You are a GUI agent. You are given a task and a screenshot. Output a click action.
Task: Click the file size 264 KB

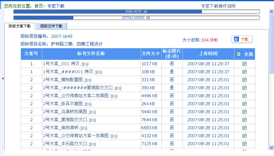click(x=148, y=104)
